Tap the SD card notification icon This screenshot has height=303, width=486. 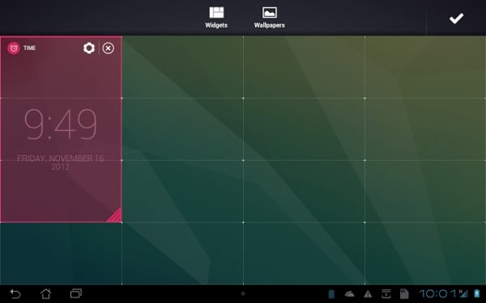[x=404, y=294]
